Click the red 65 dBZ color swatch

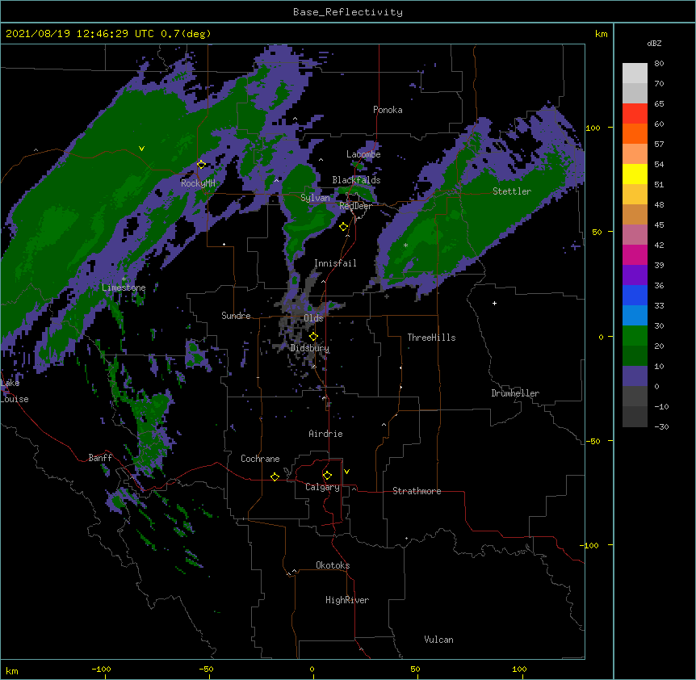click(x=635, y=113)
